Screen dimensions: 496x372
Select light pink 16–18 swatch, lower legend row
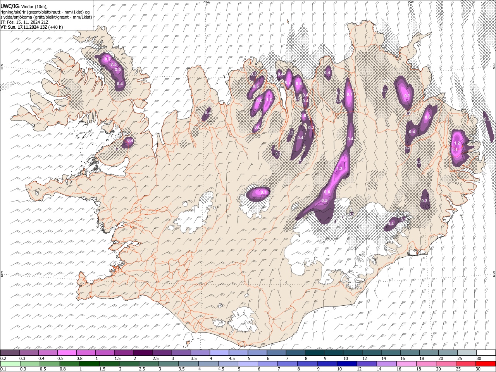(x=406, y=363)
